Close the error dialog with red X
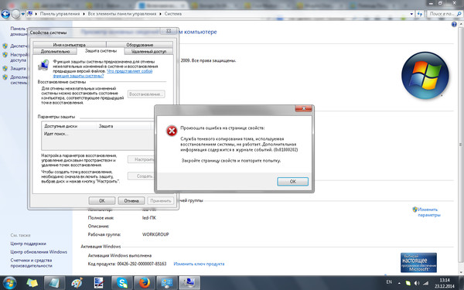This screenshot has height=290, width=464. pyautogui.click(x=303, y=108)
